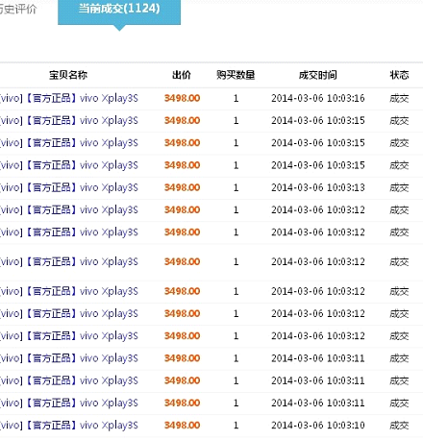Select price 3498.00 in the 10:03:10 row
Screen dimensions: 423x440
[x=182, y=426]
